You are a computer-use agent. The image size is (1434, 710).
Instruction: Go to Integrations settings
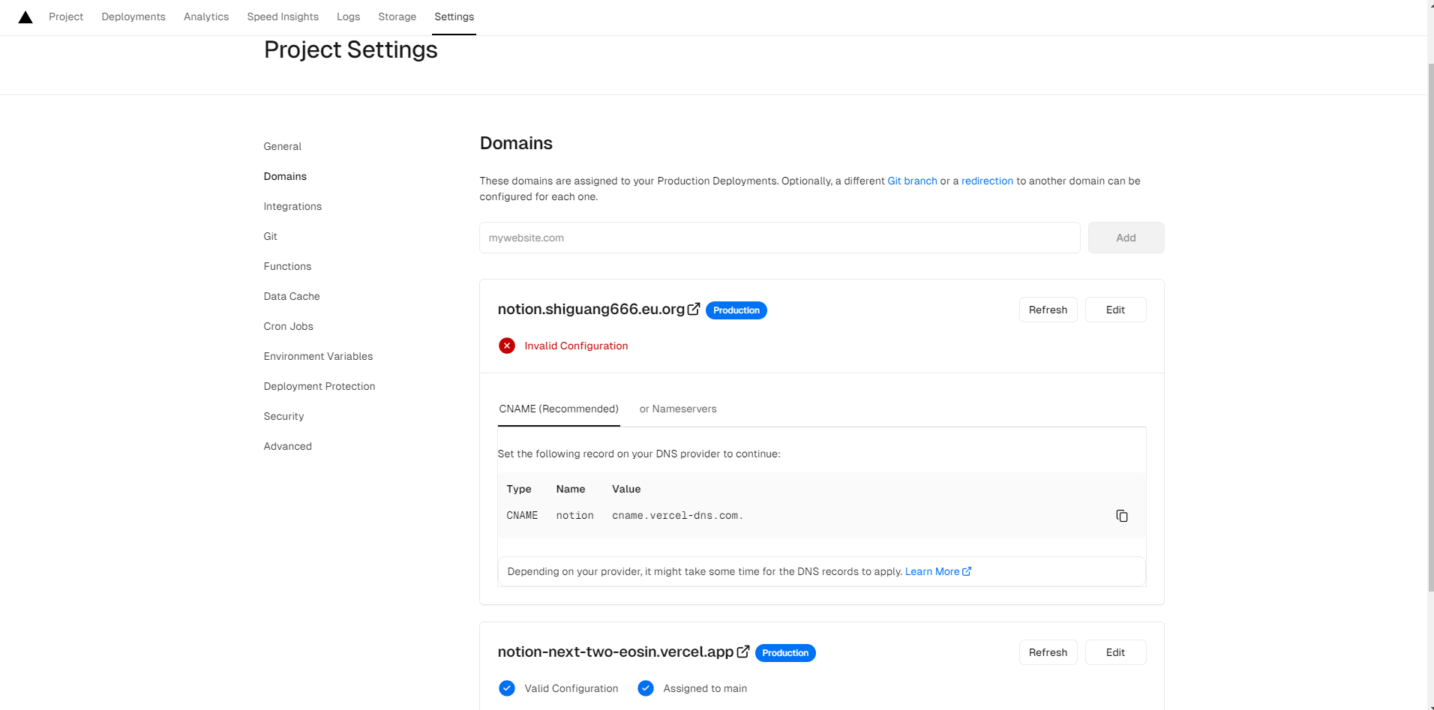(x=292, y=206)
